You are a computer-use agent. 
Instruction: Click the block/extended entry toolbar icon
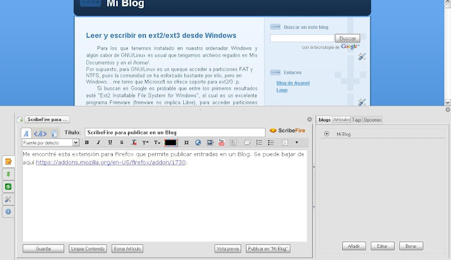(x=233, y=142)
